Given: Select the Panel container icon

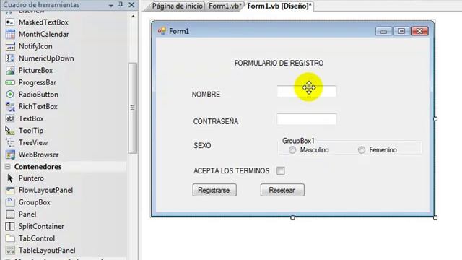Looking at the screenshot, I should (10, 214).
